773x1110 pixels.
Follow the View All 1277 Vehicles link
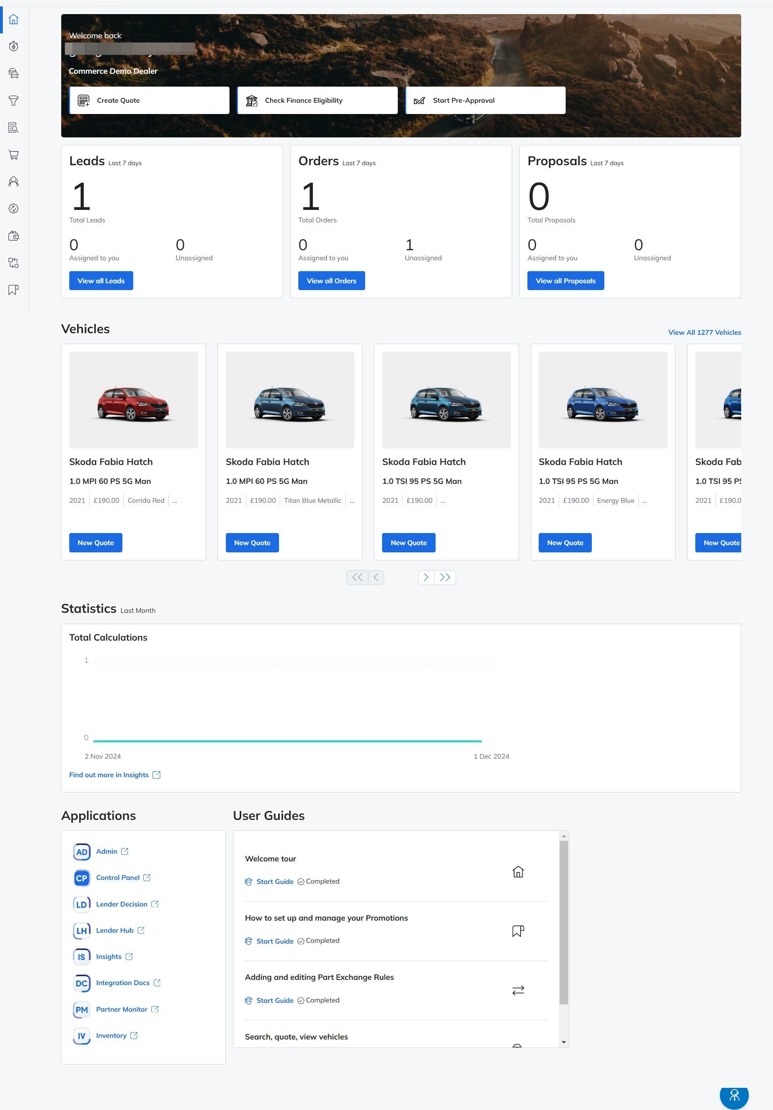(705, 333)
